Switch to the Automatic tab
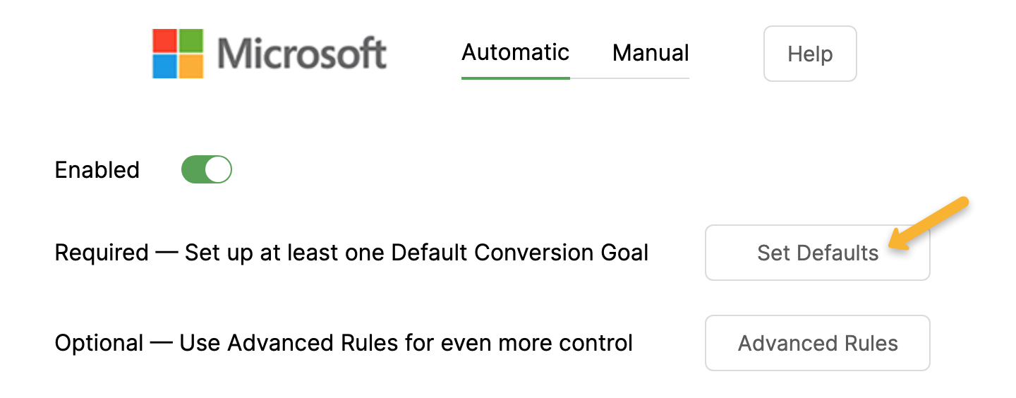The width and height of the screenshot is (1016, 398). click(x=515, y=53)
